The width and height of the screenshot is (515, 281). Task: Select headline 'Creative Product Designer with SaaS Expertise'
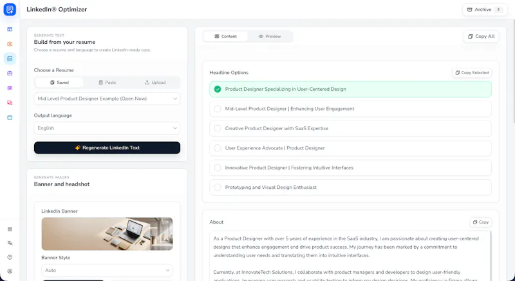(x=350, y=128)
